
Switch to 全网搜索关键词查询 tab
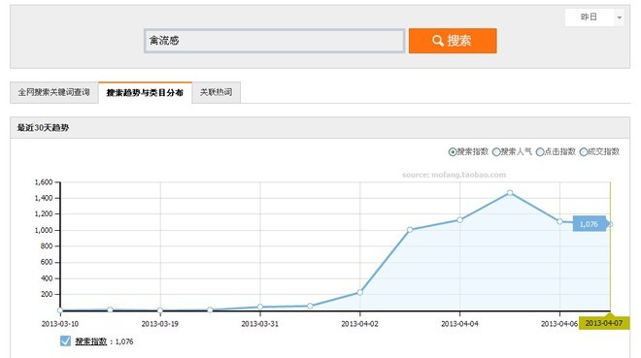54,93
